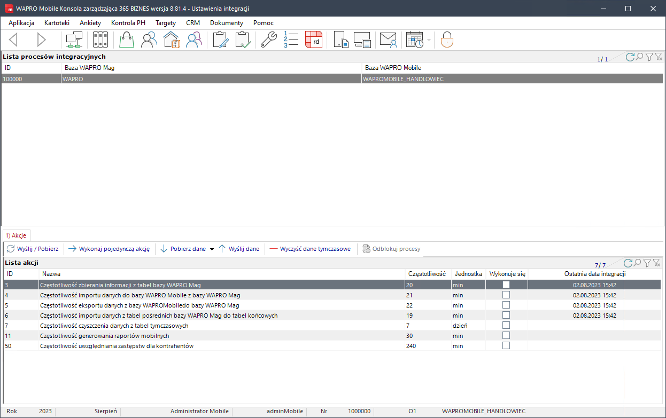Viewport: 666px width, 418px height.
Task: Clear filter in the Lista akcji header
Action: [x=657, y=263]
